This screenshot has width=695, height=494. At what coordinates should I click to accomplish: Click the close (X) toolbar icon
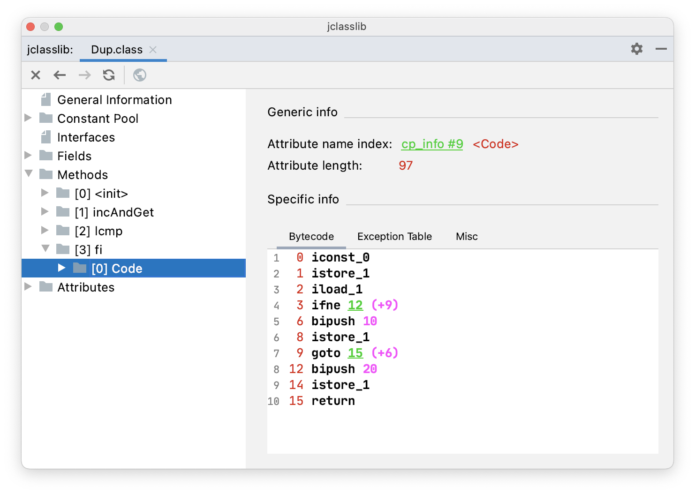click(36, 75)
